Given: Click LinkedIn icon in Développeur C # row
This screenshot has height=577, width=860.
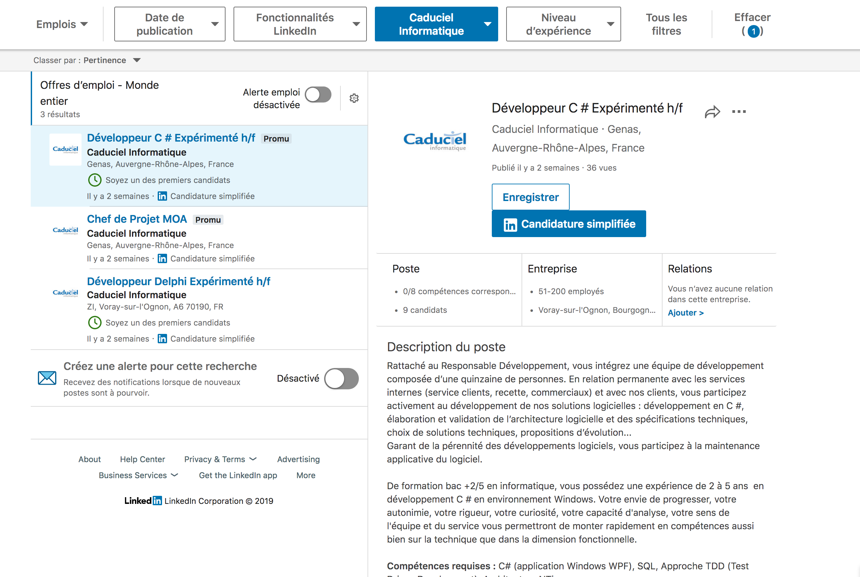Looking at the screenshot, I should [x=162, y=196].
